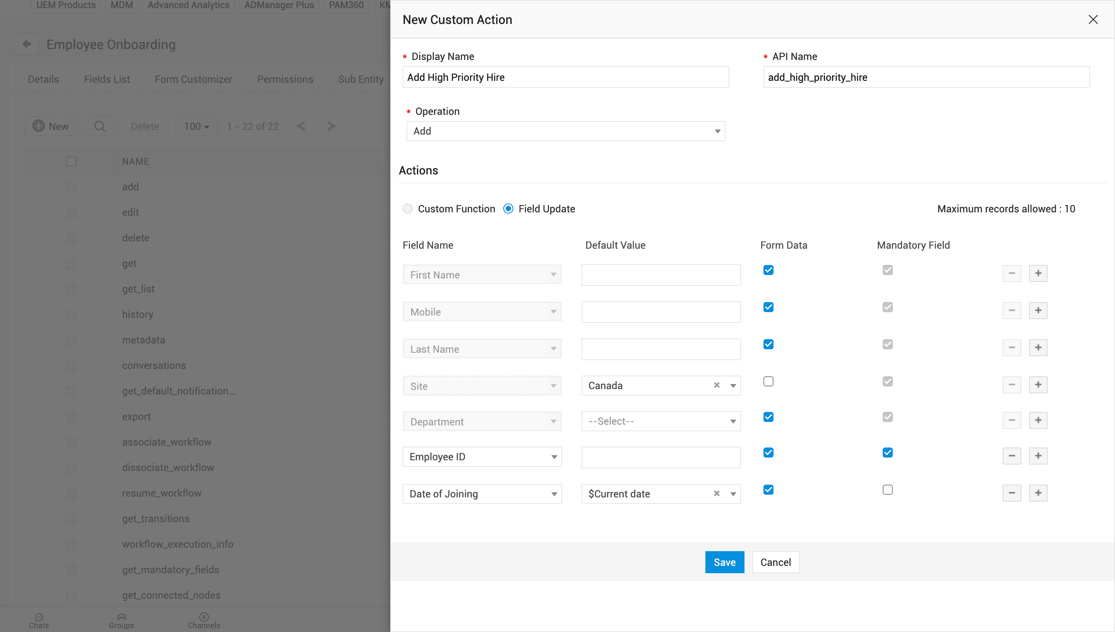Image resolution: width=1115 pixels, height=632 pixels.
Task: Clear the Canada default value
Action: (x=717, y=385)
